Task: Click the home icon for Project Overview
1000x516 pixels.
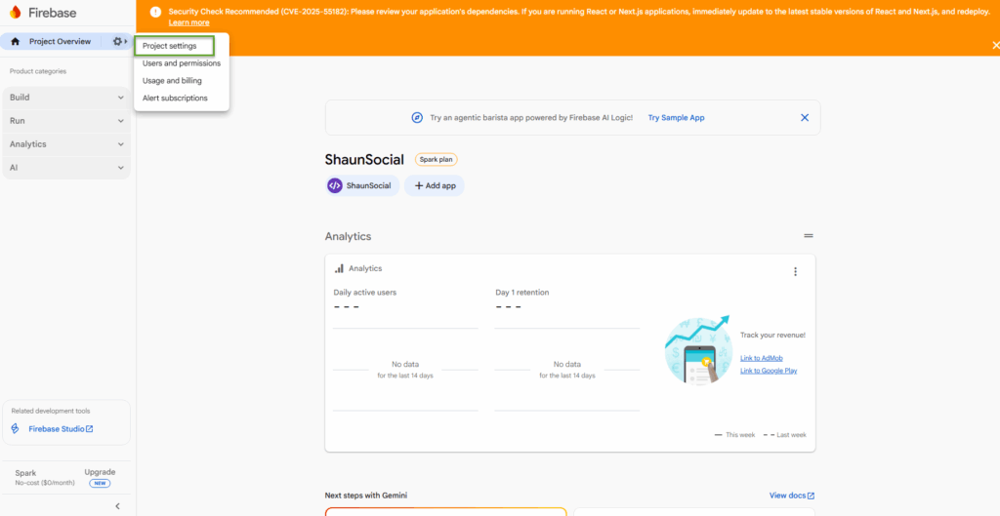Action: click(16, 42)
